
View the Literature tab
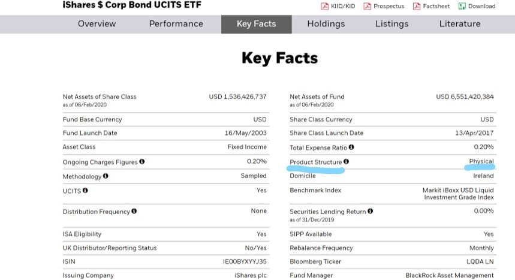(x=460, y=24)
